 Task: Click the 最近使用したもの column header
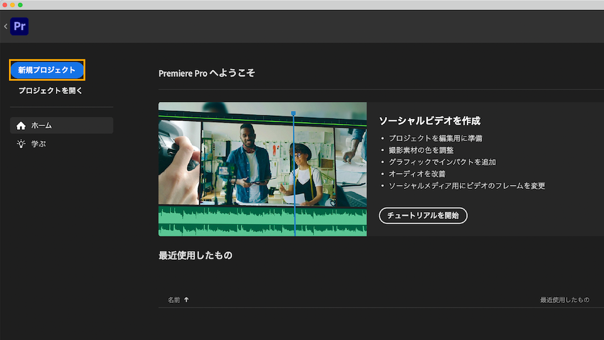pyautogui.click(x=564, y=300)
